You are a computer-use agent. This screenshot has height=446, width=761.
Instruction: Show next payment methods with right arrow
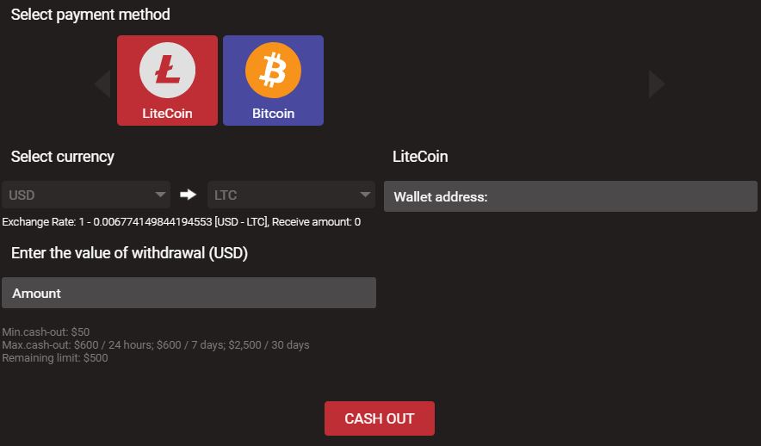pyautogui.click(x=657, y=84)
